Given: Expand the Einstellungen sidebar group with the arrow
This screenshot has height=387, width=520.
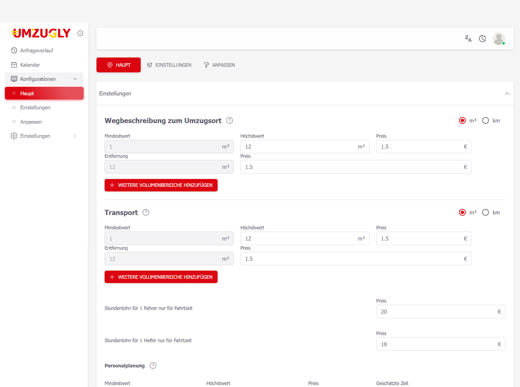Looking at the screenshot, I should click(75, 136).
